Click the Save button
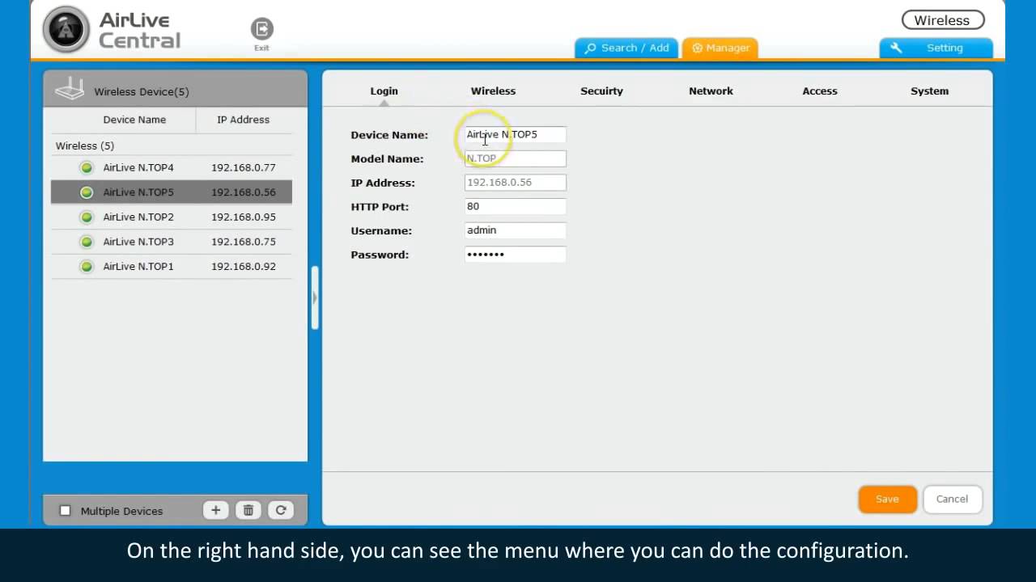 (887, 500)
